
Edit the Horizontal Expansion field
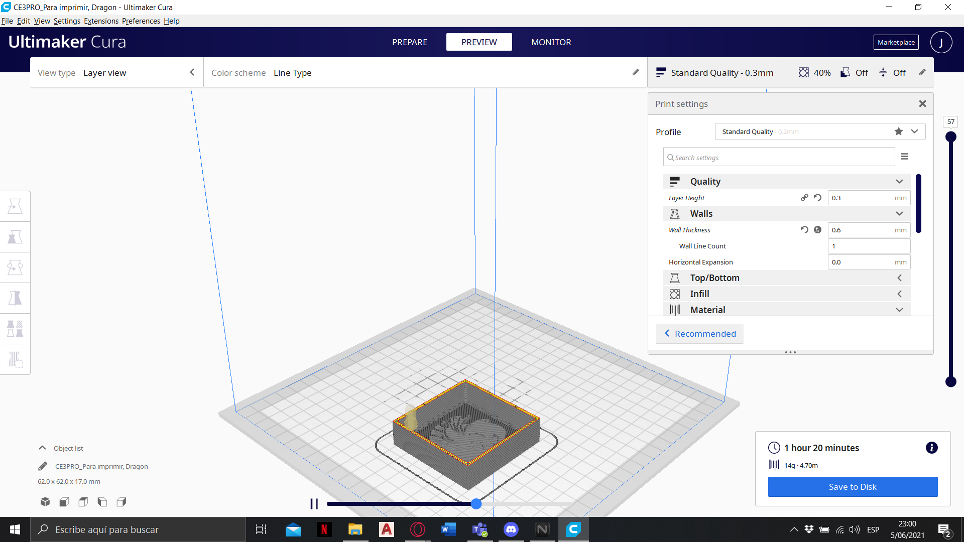[x=869, y=262]
